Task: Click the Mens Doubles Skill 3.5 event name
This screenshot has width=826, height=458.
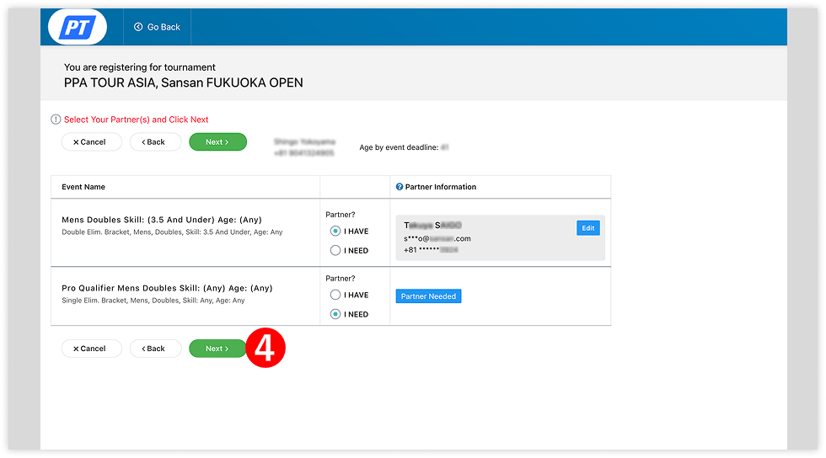Action: pos(167,220)
